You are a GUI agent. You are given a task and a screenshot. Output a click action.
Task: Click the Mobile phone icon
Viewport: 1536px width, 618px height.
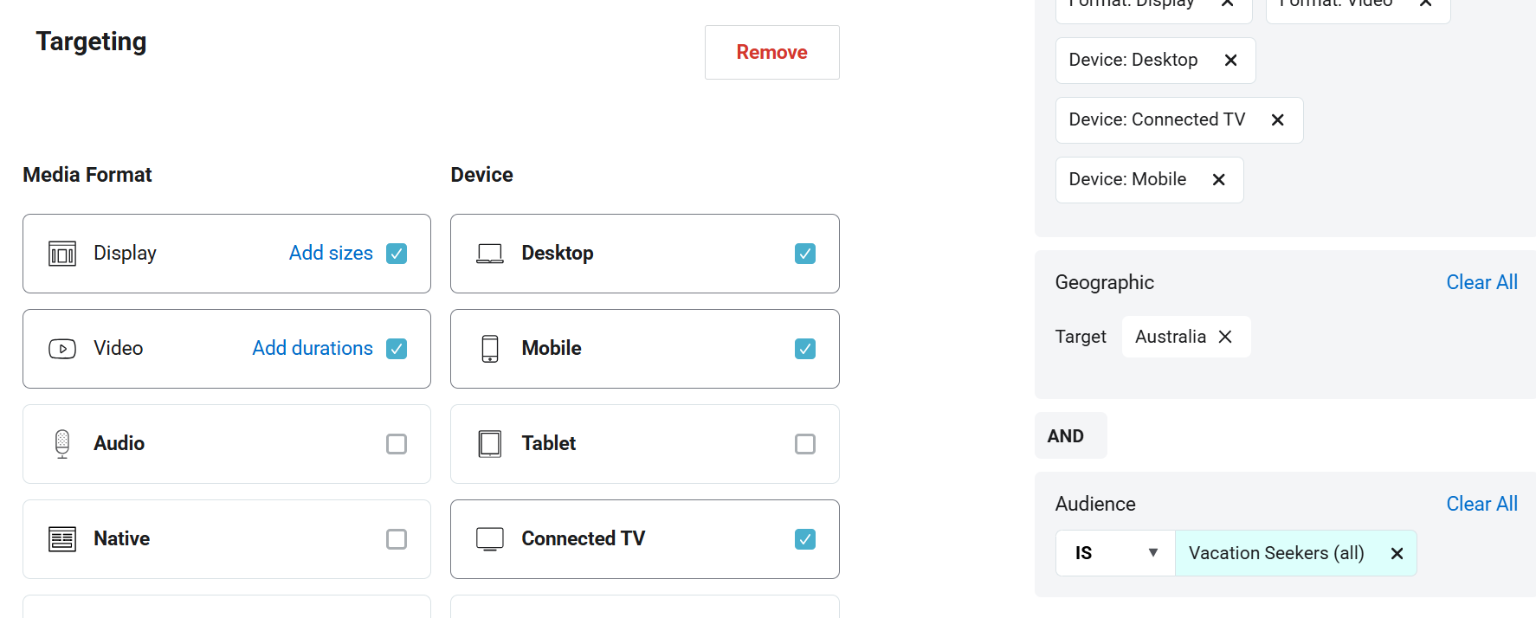coord(490,349)
